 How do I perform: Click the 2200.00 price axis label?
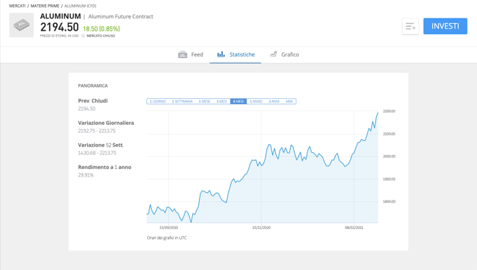click(389, 111)
